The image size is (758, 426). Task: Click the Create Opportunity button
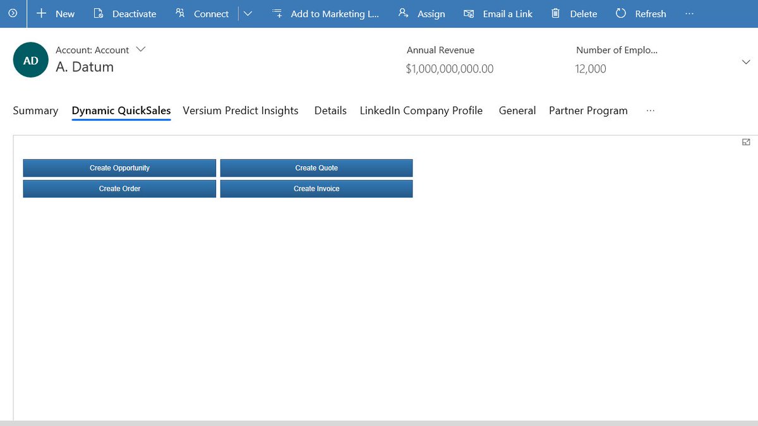pos(119,168)
